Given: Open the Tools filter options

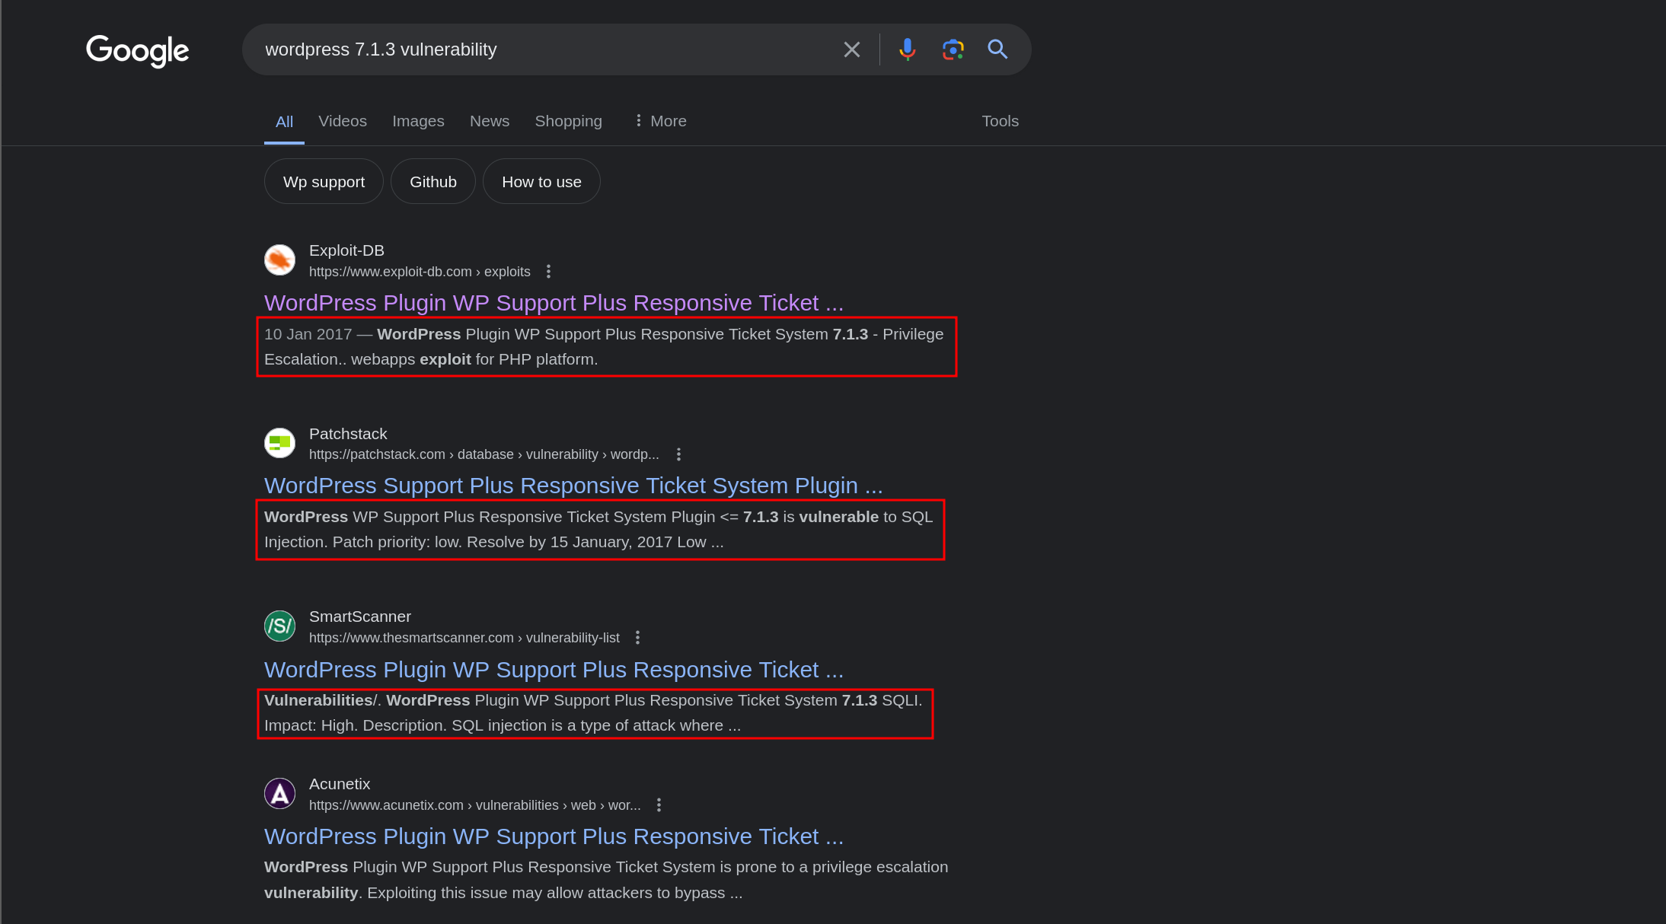Looking at the screenshot, I should [1000, 121].
